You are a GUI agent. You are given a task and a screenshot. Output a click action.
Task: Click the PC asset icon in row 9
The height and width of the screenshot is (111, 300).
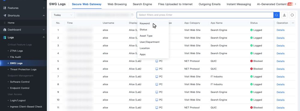[x=157, y=92]
